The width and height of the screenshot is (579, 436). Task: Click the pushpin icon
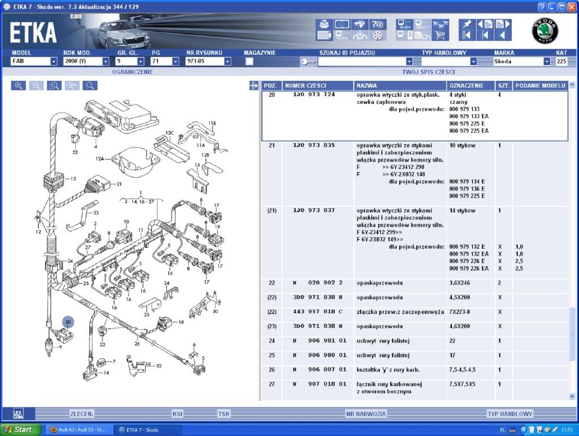[467, 24]
